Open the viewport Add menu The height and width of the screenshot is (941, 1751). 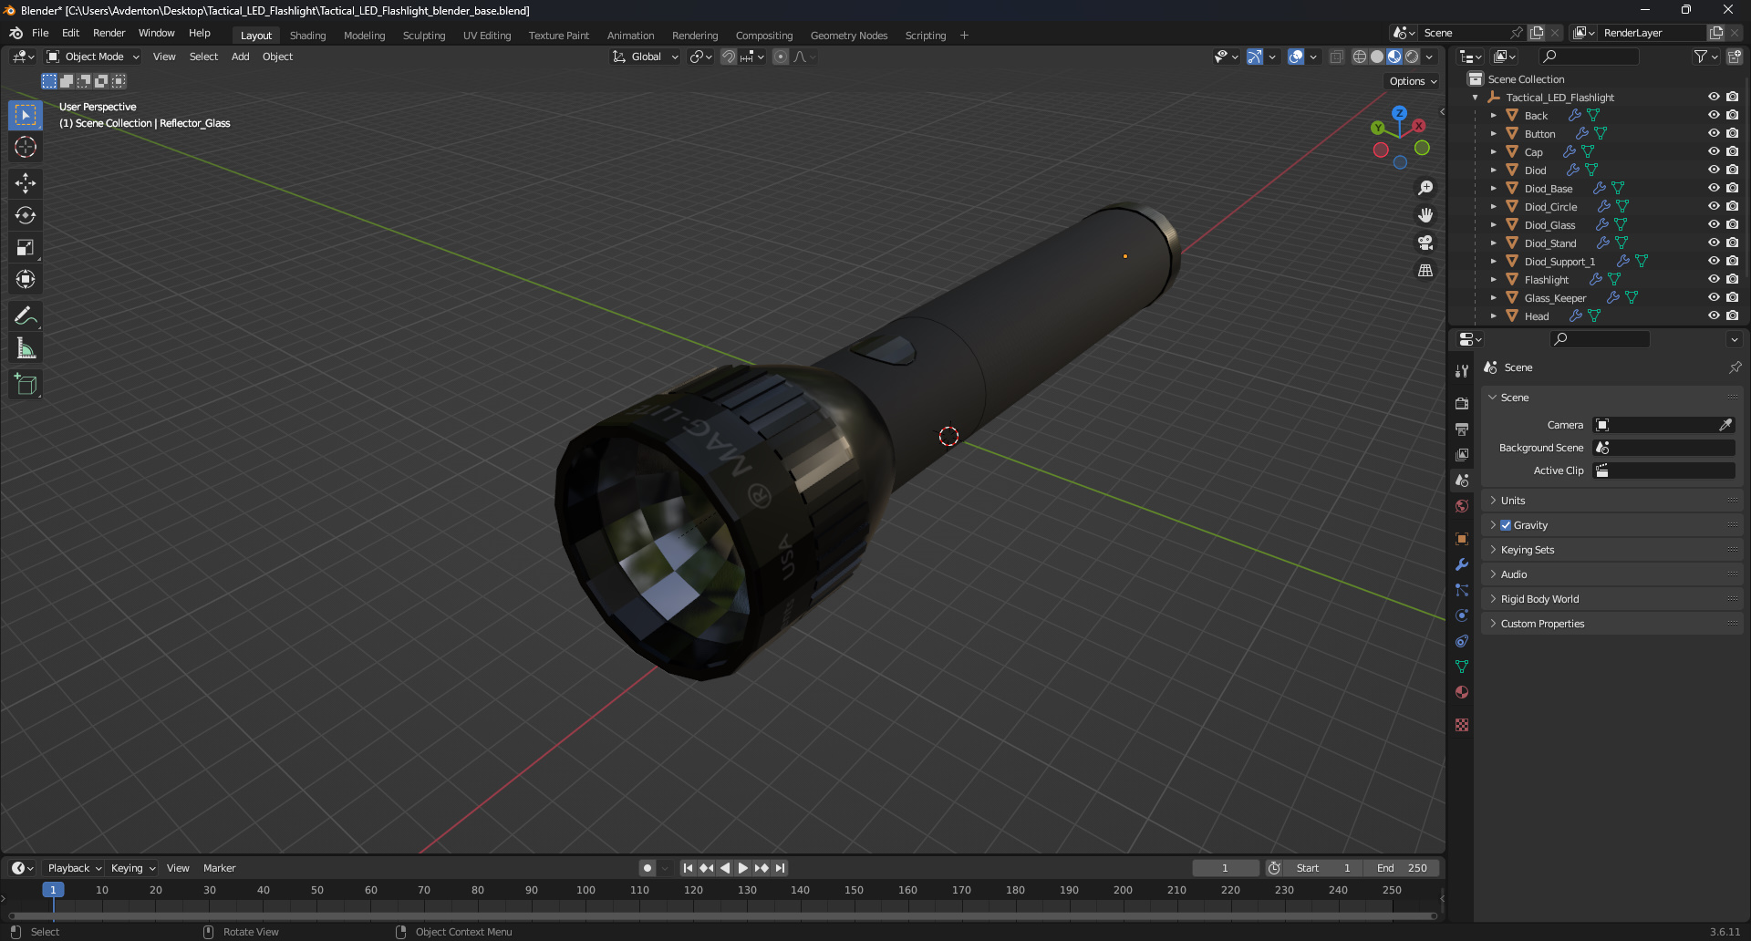point(240,57)
